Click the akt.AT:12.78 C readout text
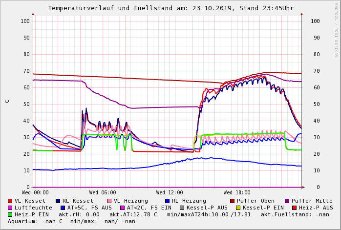 [133, 214]
